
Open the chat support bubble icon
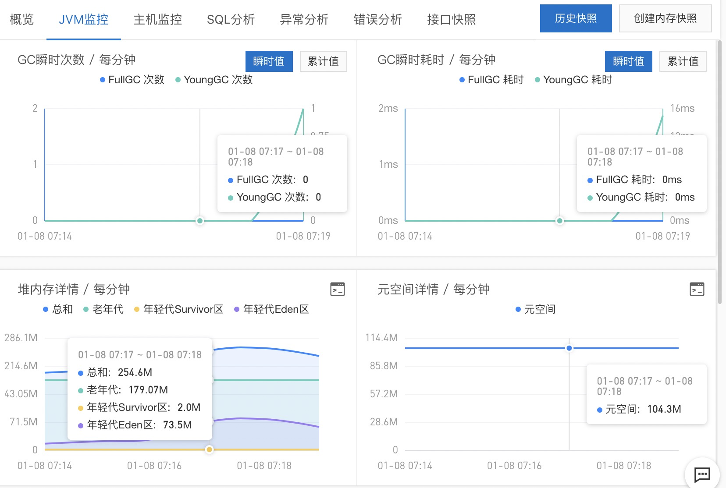tap(702, 474)
